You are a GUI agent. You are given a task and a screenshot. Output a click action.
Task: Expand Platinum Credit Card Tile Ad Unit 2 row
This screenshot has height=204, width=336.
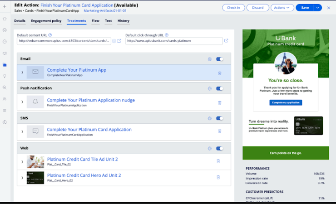22,162
